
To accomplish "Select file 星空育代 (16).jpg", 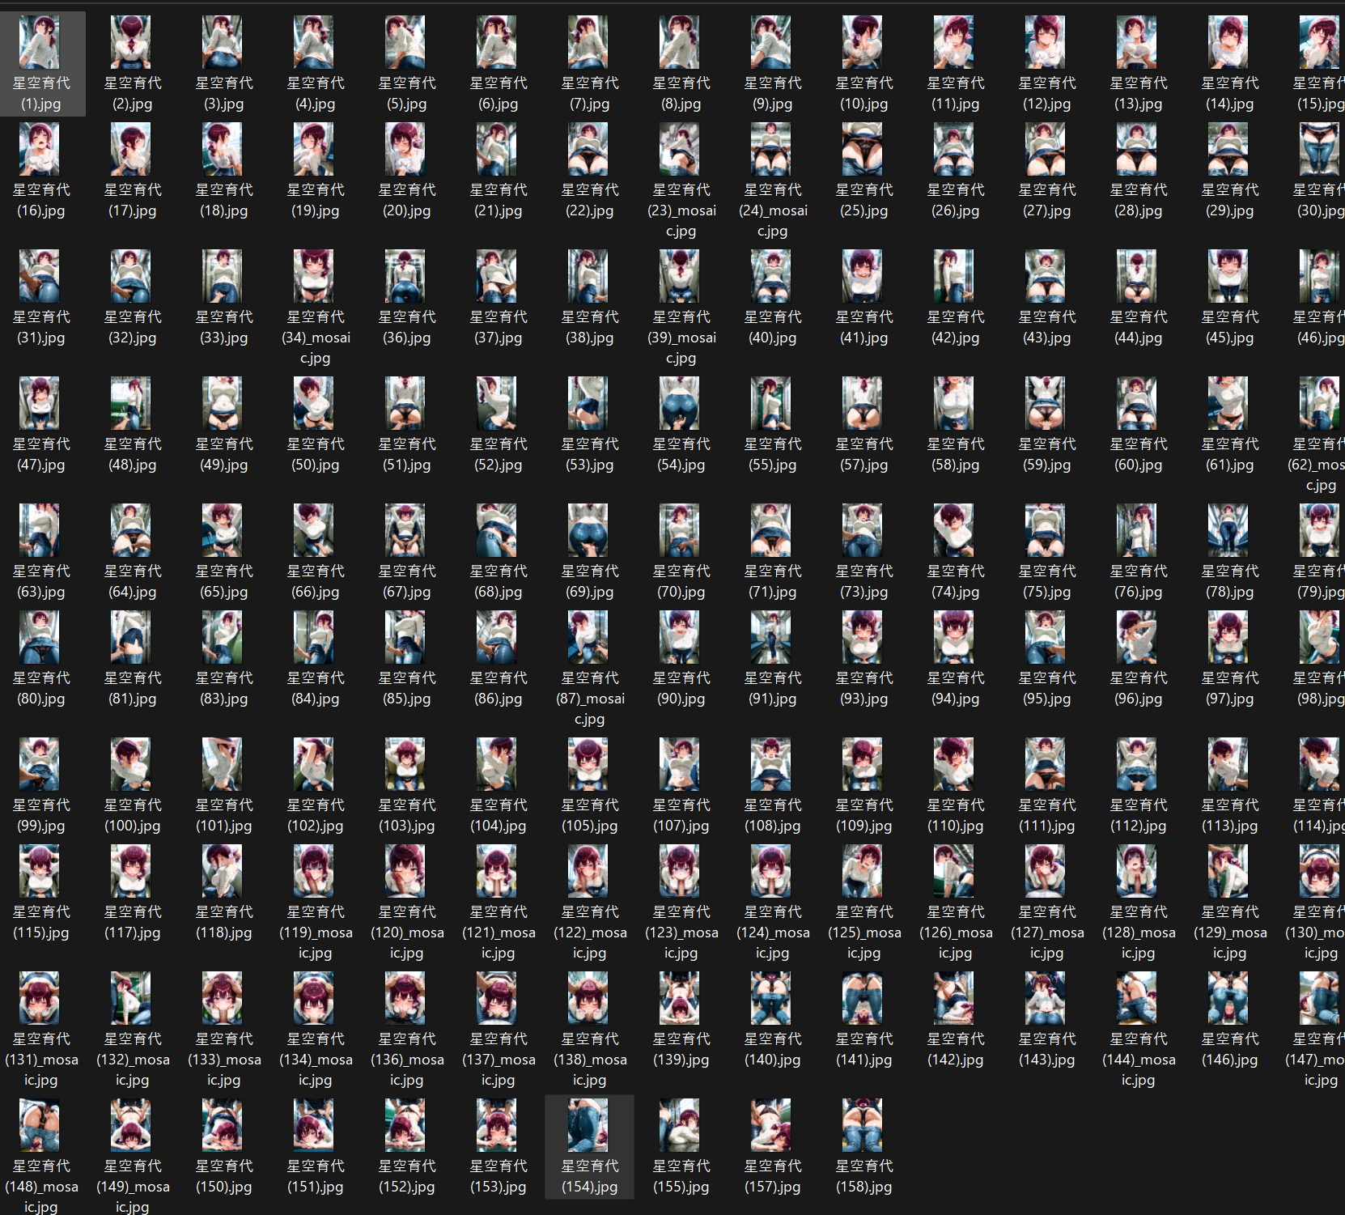I will (41, 171).
